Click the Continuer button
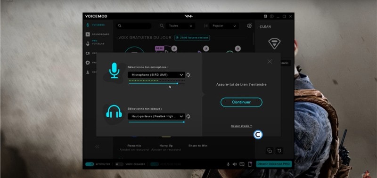 point(241,102)
